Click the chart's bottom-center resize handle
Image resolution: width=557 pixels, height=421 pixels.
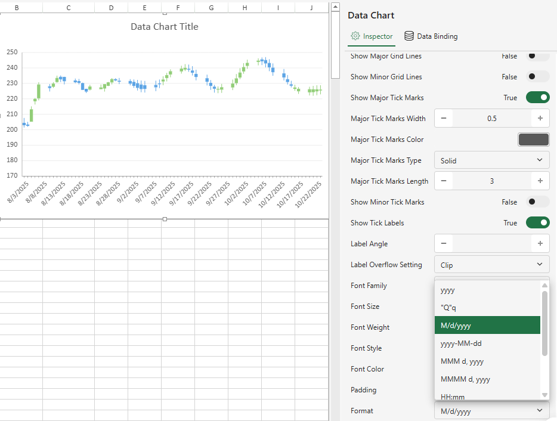(165, 219)
